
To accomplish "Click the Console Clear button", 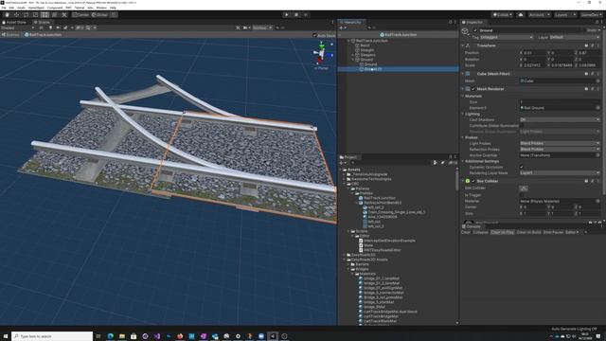I will click(466, 232).
